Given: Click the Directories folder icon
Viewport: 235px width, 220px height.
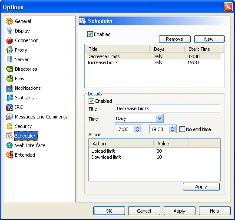Looking at the screenshot, I should [x=10, y=69].
